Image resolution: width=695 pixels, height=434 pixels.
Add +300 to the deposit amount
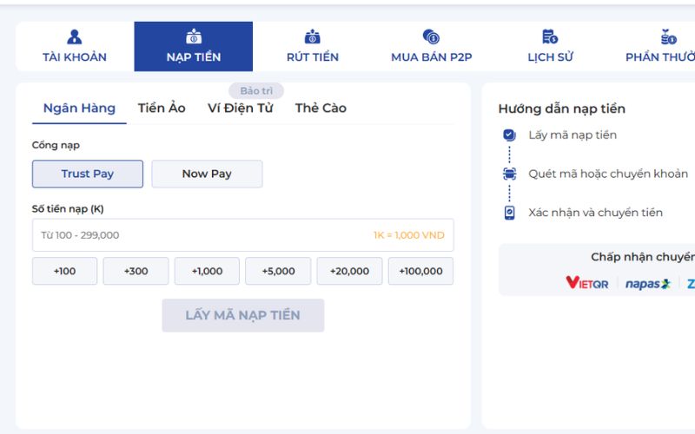(x=136, y=271)
